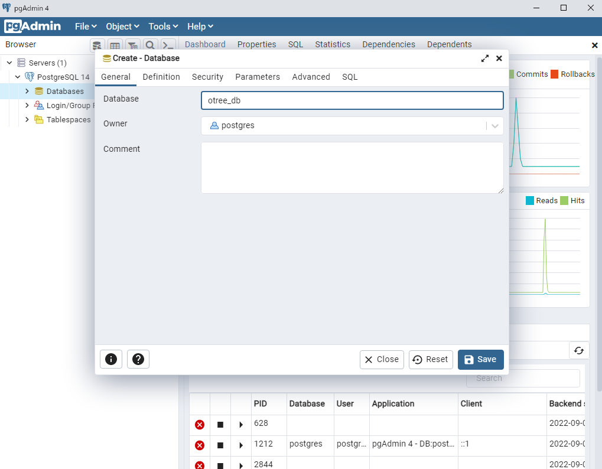Click the Search Objects magnifier icon
The width and height of the screenshot is (602, 469).
pyautogui.click(x=150, y=45)
